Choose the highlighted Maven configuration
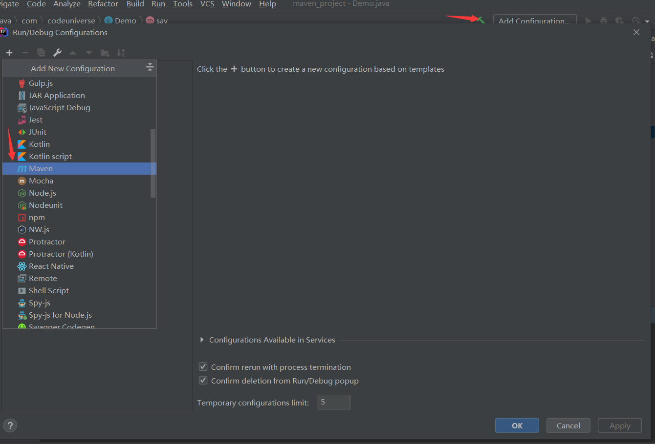This screenshot has width=655, height=444. point(79,168)
